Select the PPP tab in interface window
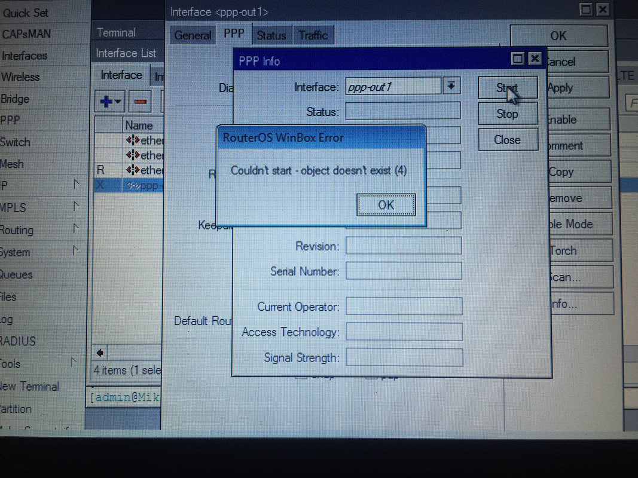Image resolution: width=638 pixels, height=478 pixels. coord(234,33)
